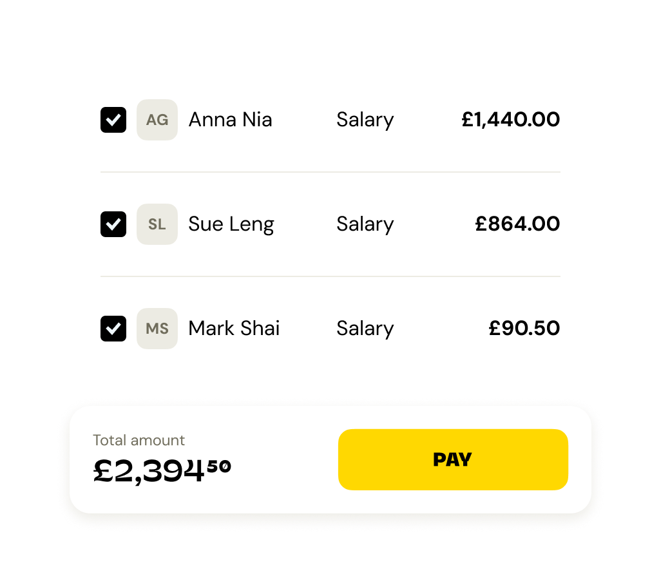Image resolution: width=661 pixels, height=567 pixels.
Task: Click Mark Shai's MS avatar icon
Action: coord(157,329)
